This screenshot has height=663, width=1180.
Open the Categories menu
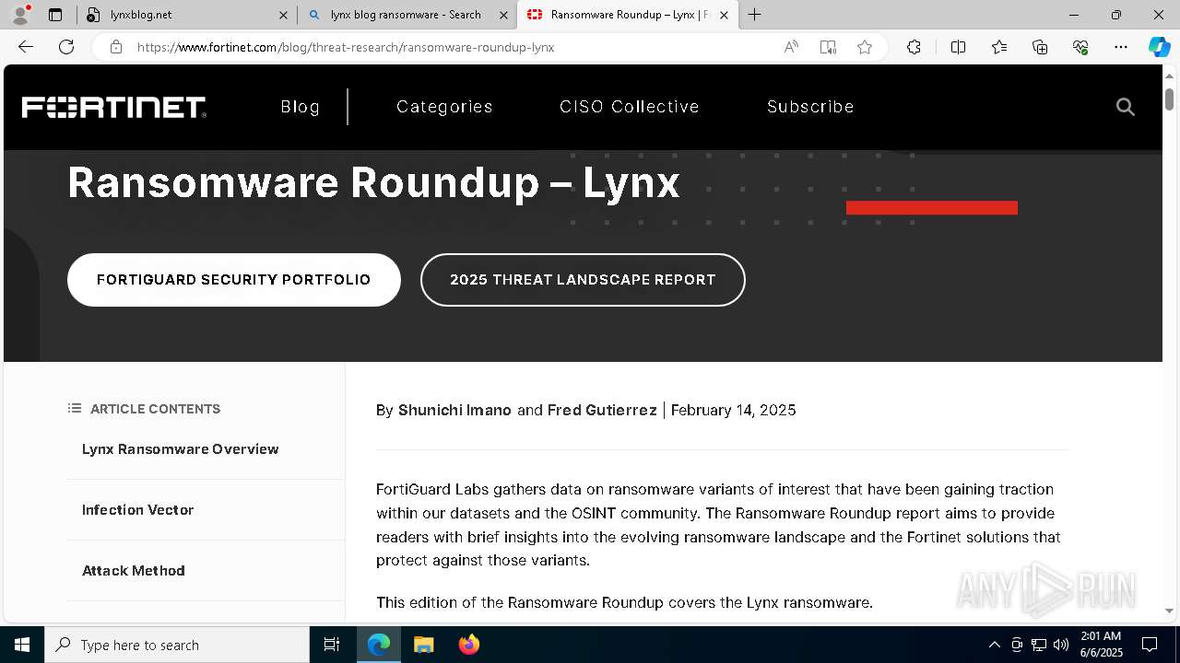(444, 107)
